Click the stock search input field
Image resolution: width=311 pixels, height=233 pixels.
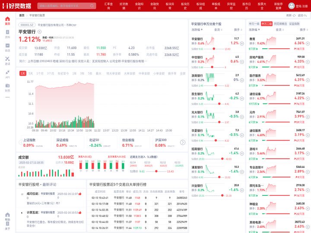click(x=67, y=6)
